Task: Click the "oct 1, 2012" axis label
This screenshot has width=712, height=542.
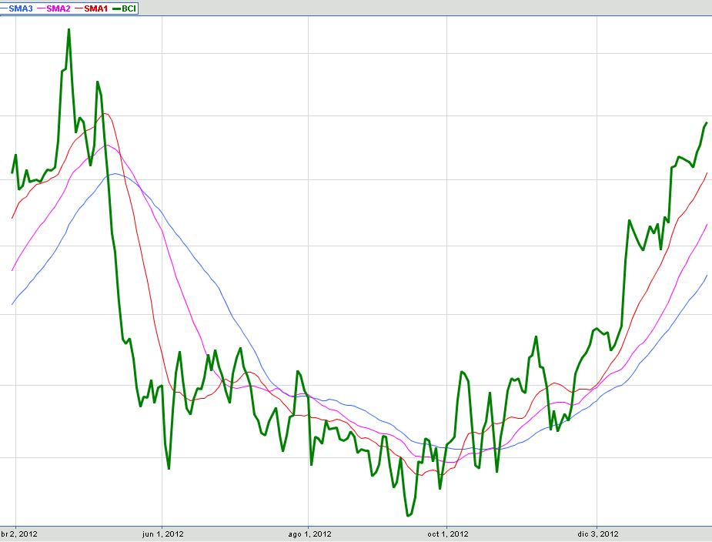Action: tap(447, 534)
